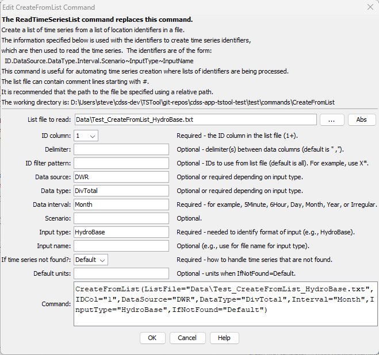Click the ID filter pattern field
This screenshot has width=379, height=355.
click(121, 163)
